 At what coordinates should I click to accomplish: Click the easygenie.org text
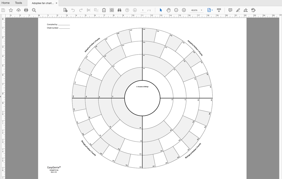point(54,170)
